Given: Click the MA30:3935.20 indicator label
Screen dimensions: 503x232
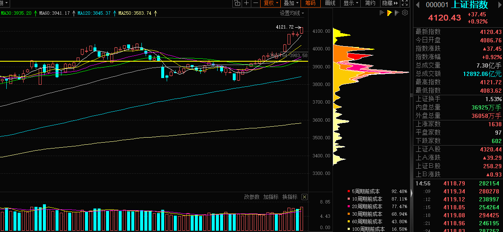Looking at the screenshot, I should point(16,13).
